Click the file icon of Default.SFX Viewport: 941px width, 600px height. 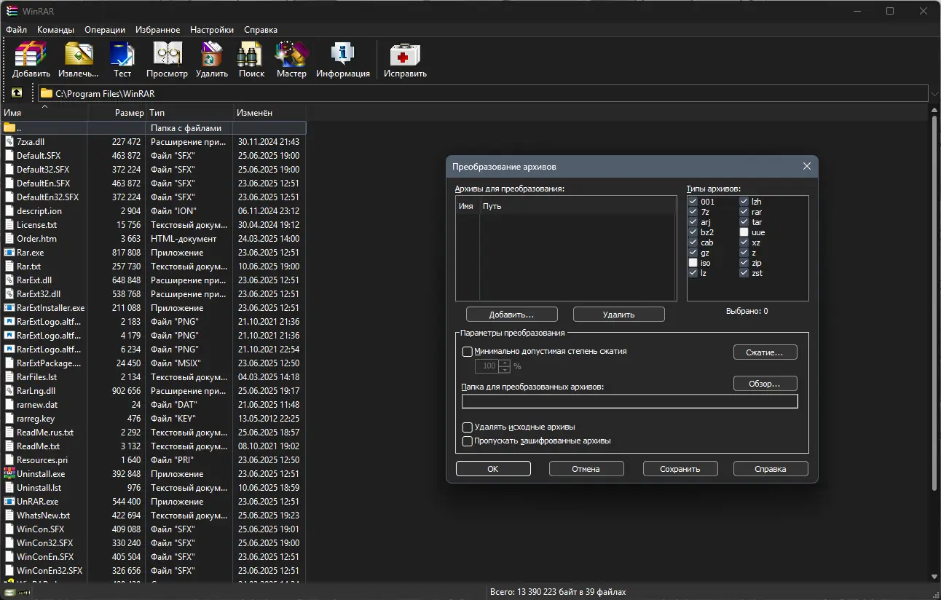point(9,156)
